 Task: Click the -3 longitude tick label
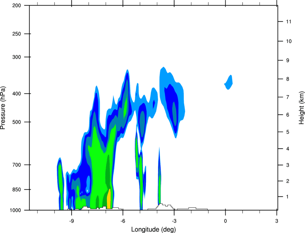tap(174, 221)
